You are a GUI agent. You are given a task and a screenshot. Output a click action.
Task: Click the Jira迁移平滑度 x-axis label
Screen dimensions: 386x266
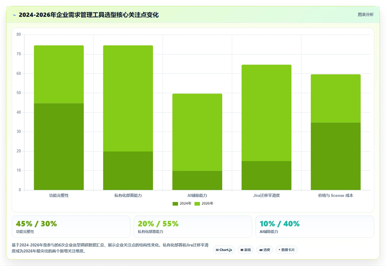(266, 195)
